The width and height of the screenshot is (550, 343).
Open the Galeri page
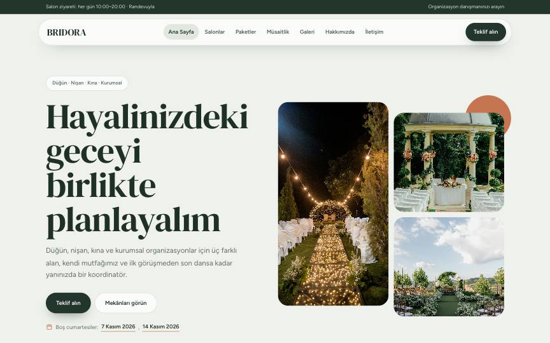(x=307, y=32)
